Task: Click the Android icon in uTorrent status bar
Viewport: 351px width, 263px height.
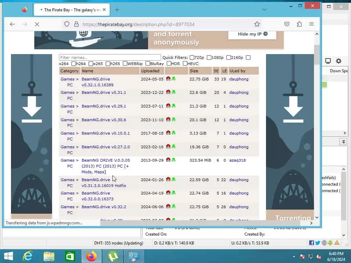Action: 330,243
